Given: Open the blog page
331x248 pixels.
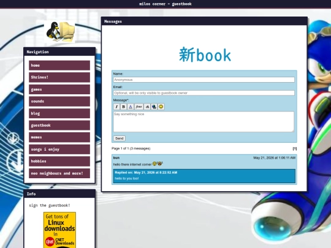Looking at the screenshot, I should pyautogui.click(x=59, y=113).
